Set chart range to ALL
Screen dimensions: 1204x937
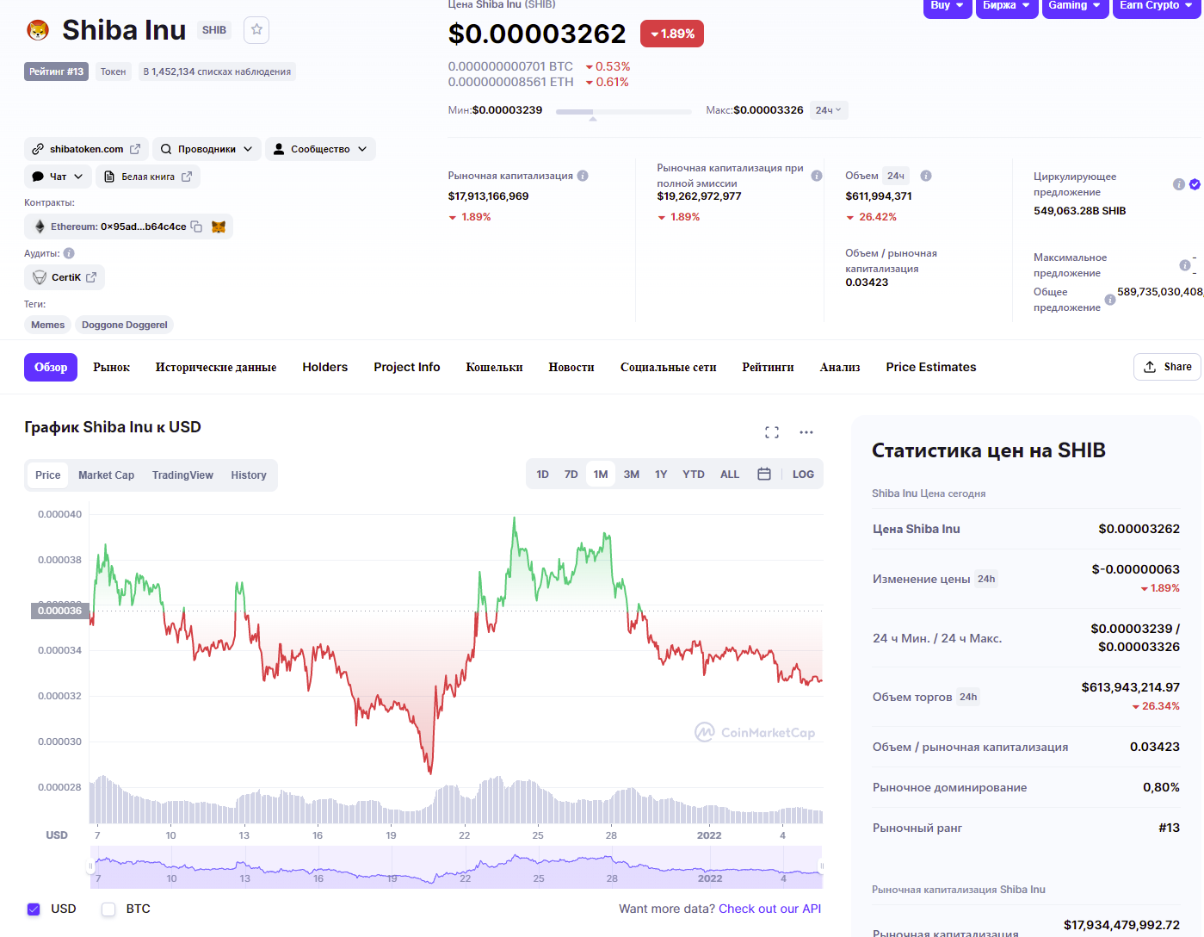(x=730, y=475)
